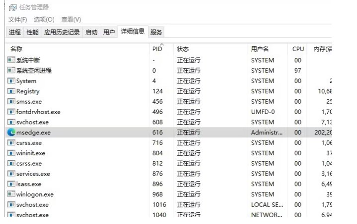Click the LOCAL SE... user name cell

click(267, 205)
